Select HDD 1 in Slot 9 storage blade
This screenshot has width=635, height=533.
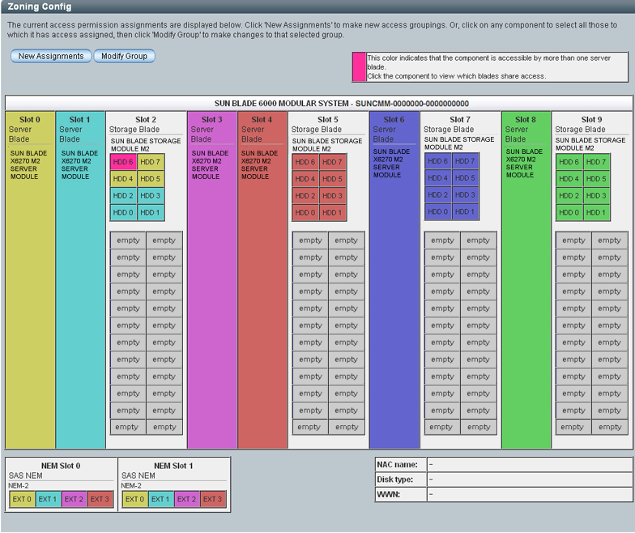pyautogui.click(x=596, y=212)
